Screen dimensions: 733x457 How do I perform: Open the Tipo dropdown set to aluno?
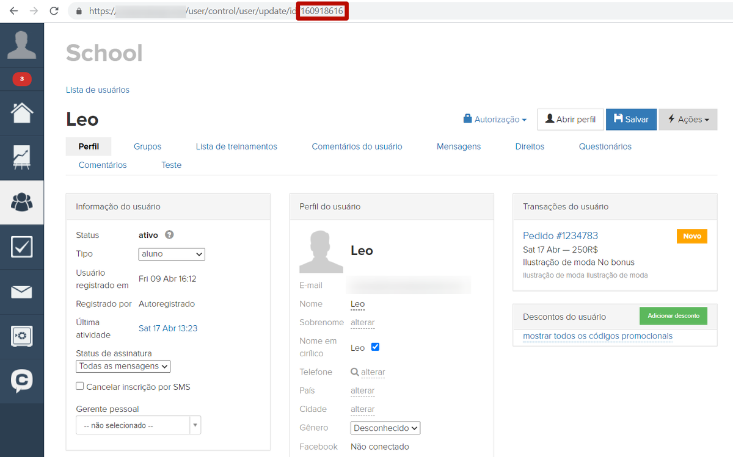(x=172, y=254)
